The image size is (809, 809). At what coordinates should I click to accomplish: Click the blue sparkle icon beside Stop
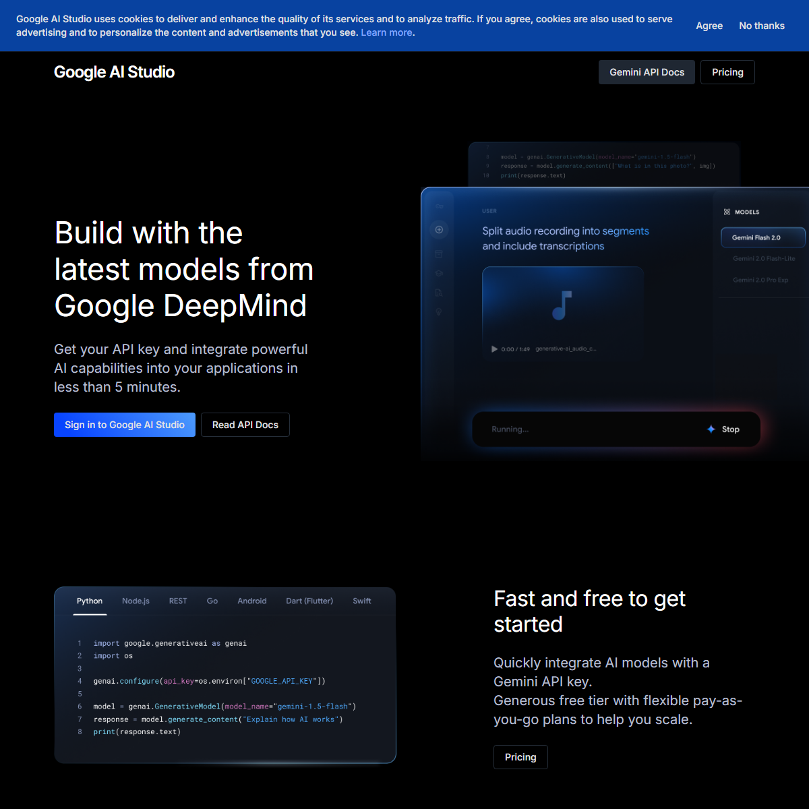tap(711, 429)
